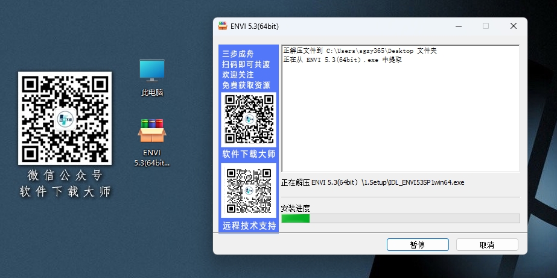The height and width of the screenshot is (278, 557).
Task: Click the 软件下载大师 label in sidebar
Action: pos(249,154)
